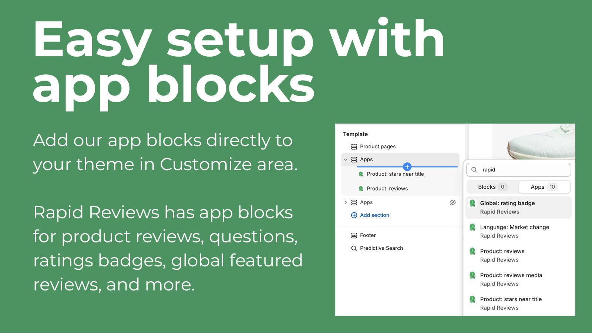Switch to the Apps tab
The height and width of the screenshot is (333, 592).
pyautogui.click(x=544, y=187)
